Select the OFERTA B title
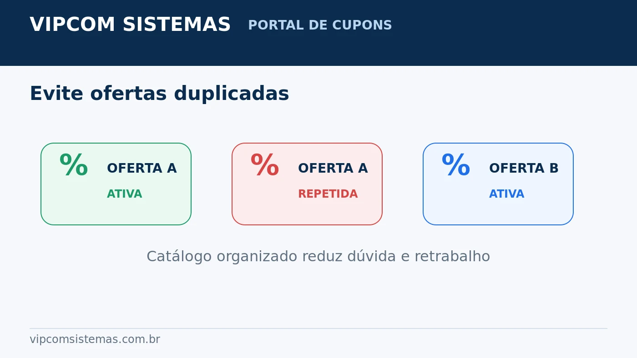637x358 pixels. (x=524, y=169)
